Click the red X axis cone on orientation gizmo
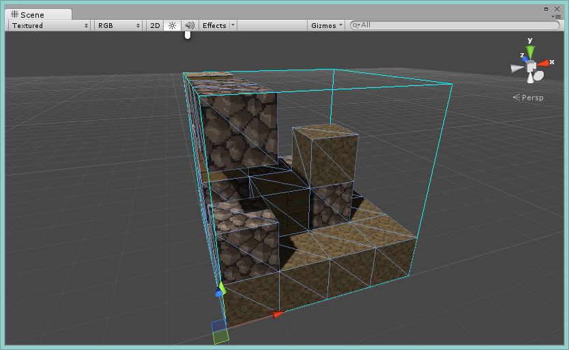The height and width of the screenshot is (350, 569). [543, 63]
